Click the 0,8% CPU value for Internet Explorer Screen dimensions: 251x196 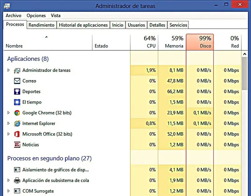click(x=151, y=123)
